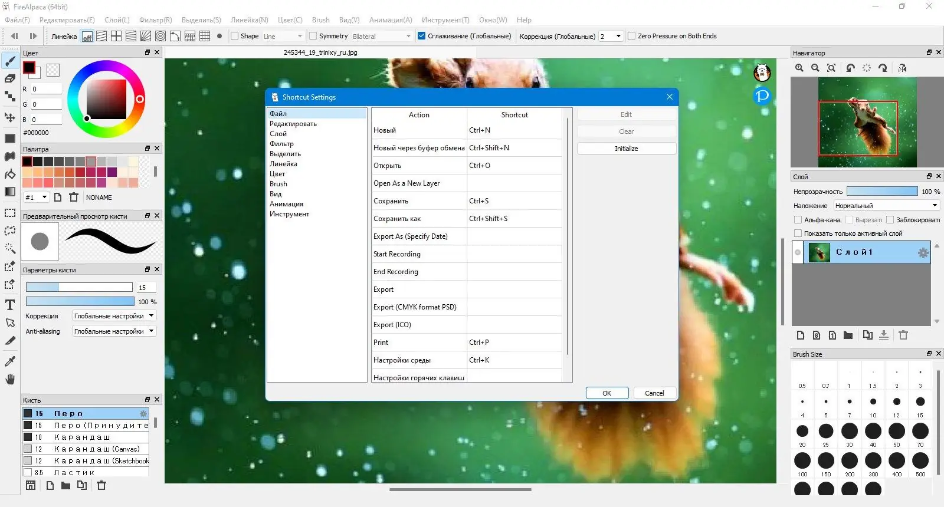Select the Export (CMYK format PSD) row
Image resolution: width=944 pixels, height=507 pixels.
(467, 307)
